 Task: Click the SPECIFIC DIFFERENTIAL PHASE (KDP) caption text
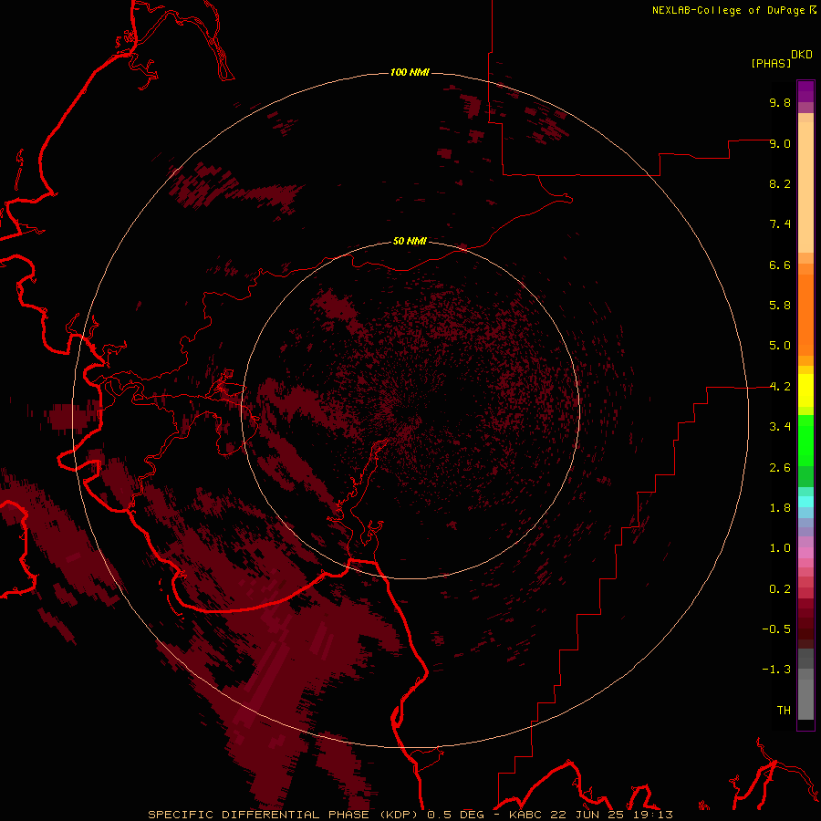coord(285,815)
